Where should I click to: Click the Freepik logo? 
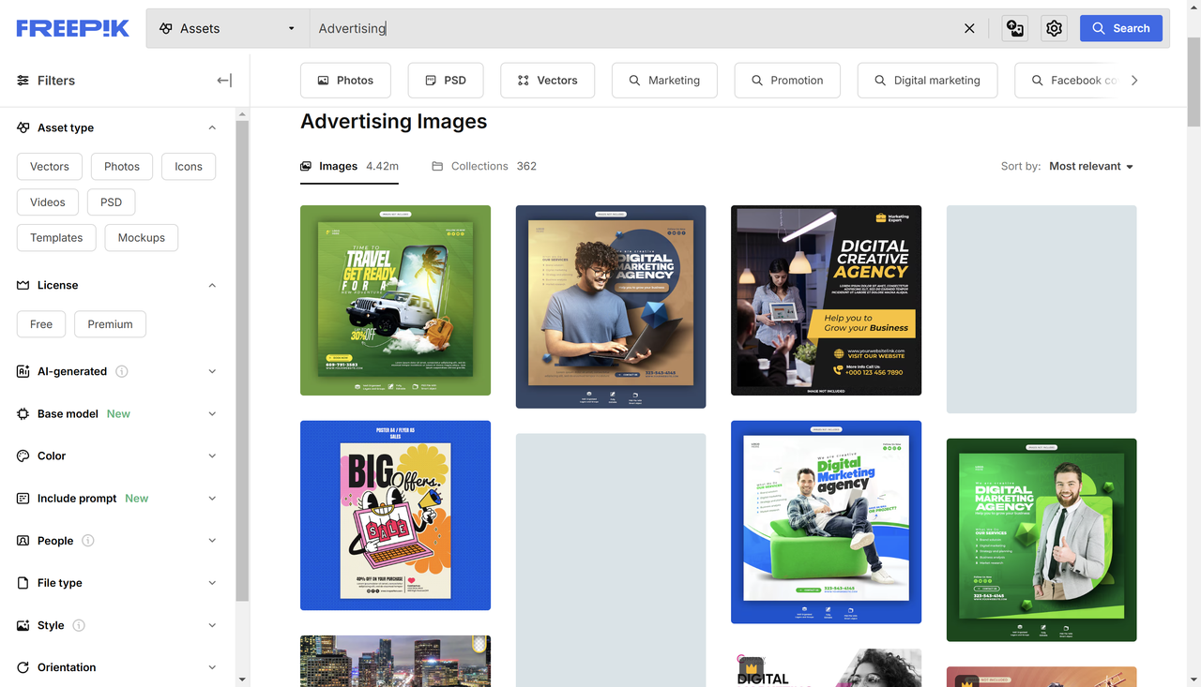click(71, 27)
